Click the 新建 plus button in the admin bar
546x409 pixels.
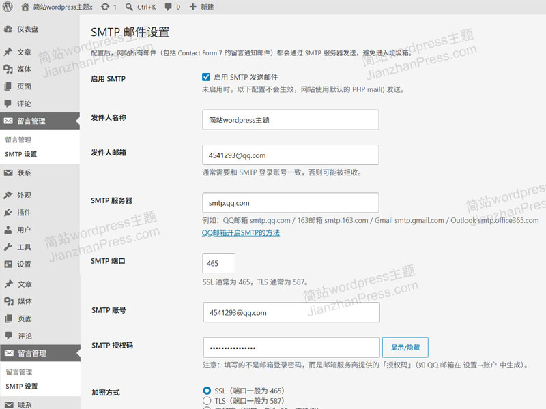(x=201, y=7)
